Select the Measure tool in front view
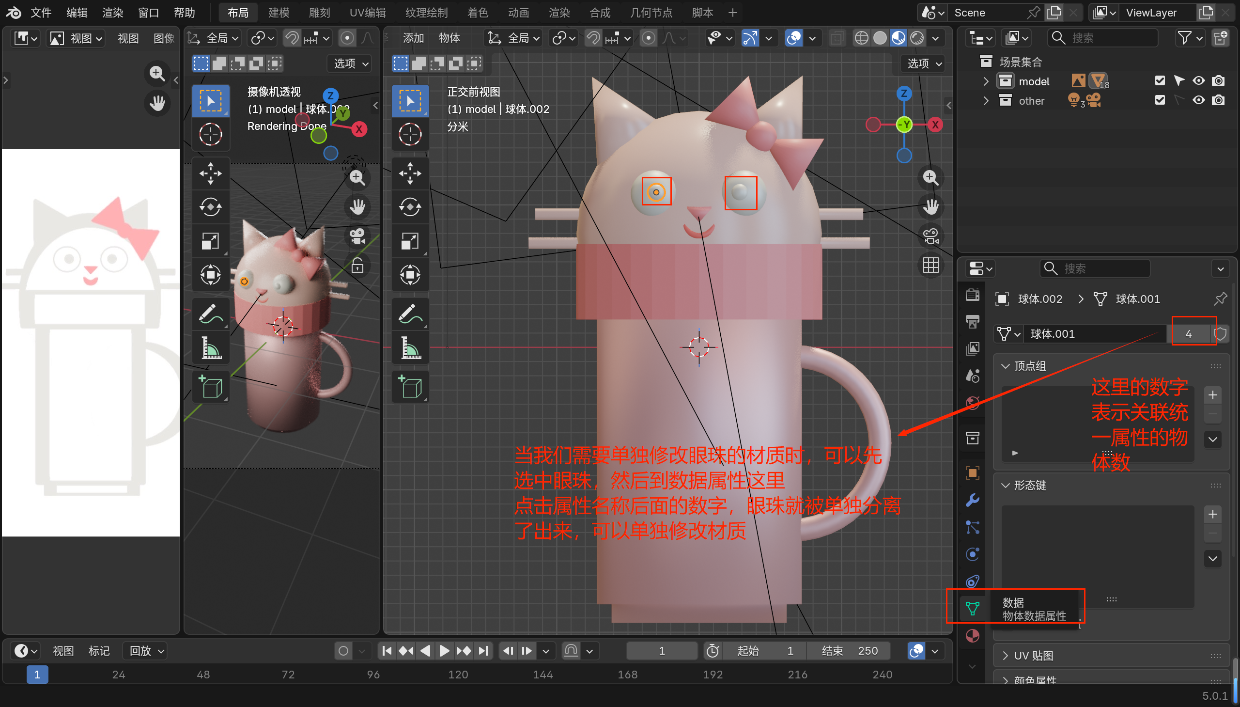Viewport: 1240px width, 707px height. click(x=410, y=348)
